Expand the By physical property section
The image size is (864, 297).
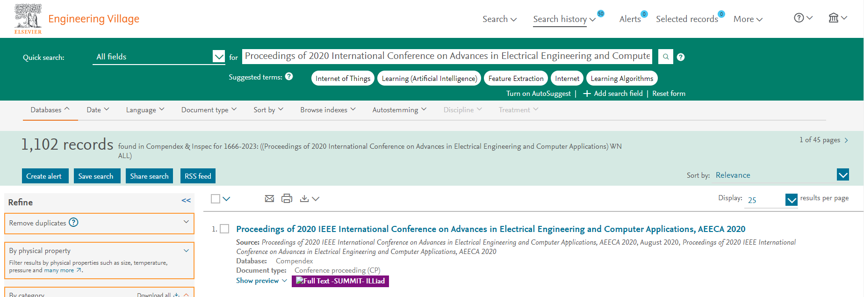pyautogui.click(x=186, y=251)
